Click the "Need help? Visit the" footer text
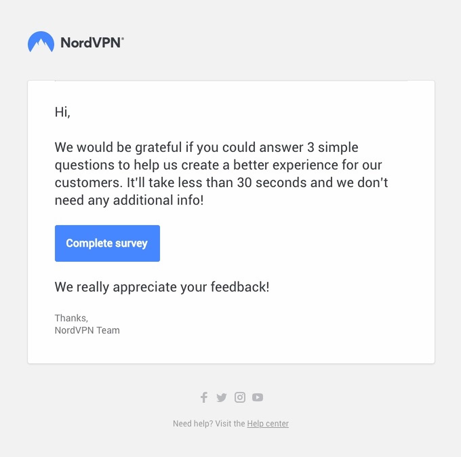Screen dimensions: 461x457 click(209, 423)
